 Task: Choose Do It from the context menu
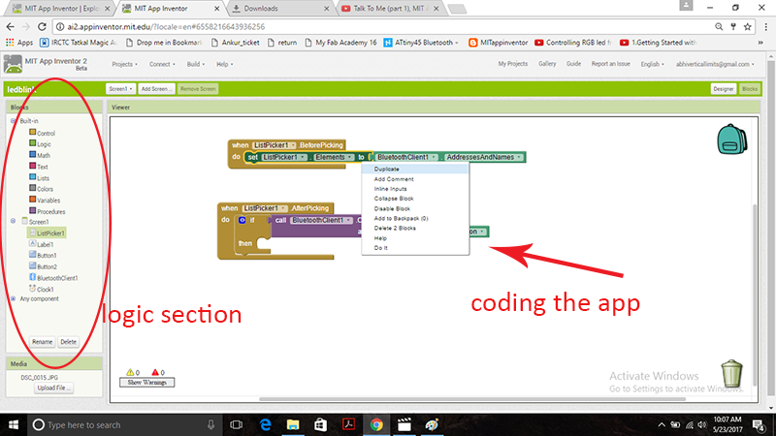[415, 248]
